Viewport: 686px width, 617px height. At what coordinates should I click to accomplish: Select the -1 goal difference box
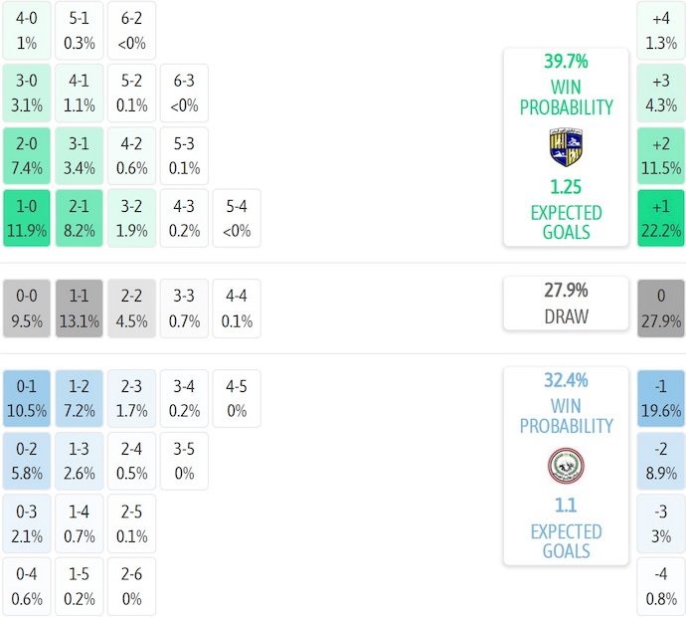click(x=661, y=399)
